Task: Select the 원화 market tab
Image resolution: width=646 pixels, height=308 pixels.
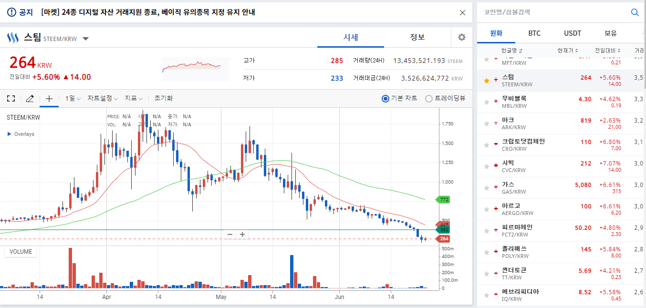Action: click(496, 33)
